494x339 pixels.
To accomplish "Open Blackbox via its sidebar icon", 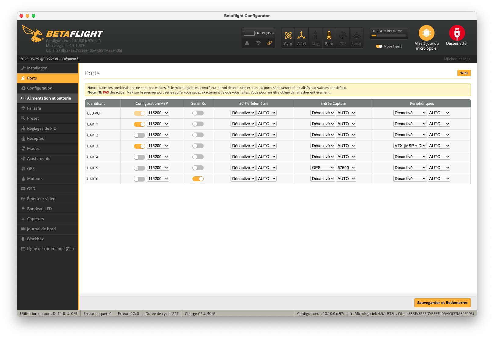I will point(23,239).
